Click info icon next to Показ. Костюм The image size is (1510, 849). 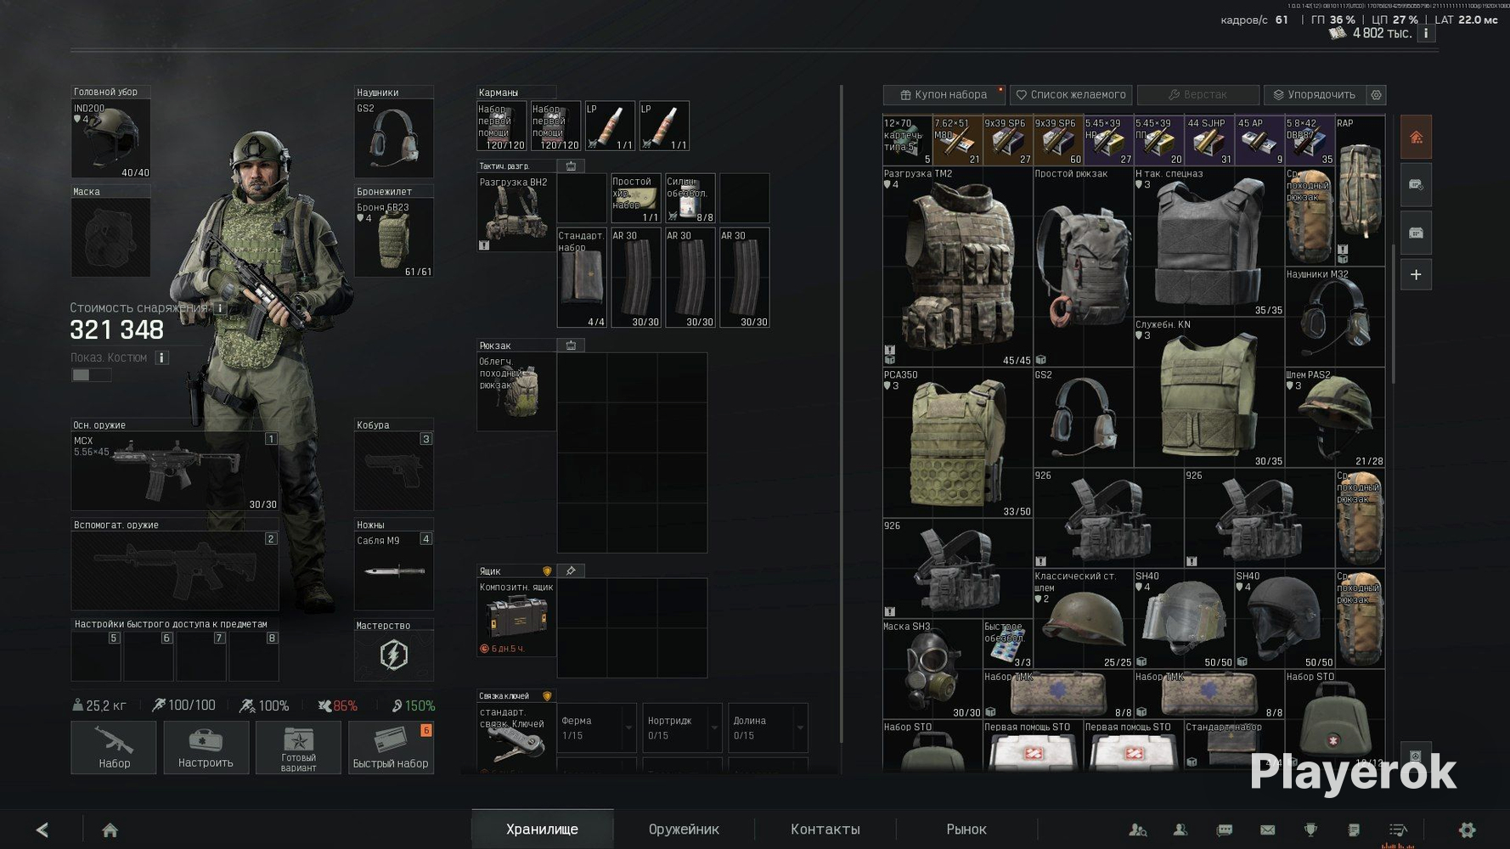(x=161, y=357)
